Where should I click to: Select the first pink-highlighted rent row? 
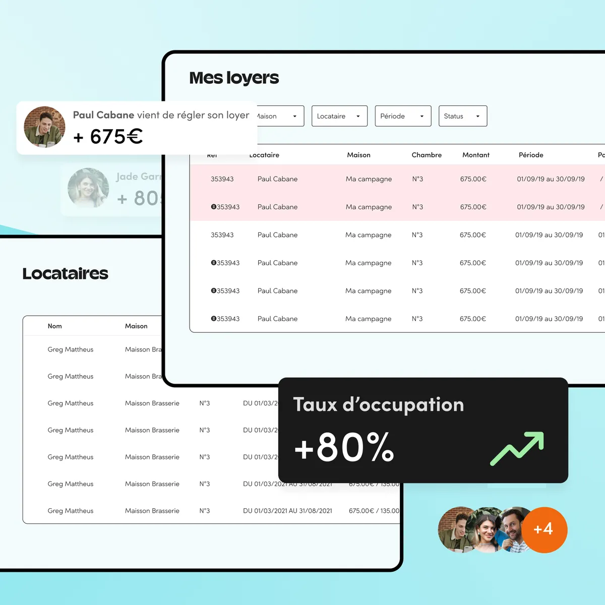397,179
